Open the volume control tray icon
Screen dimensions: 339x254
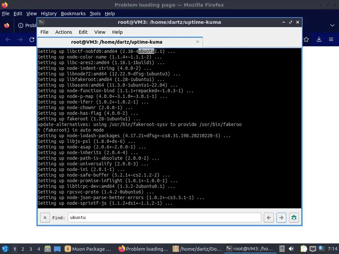(x=291, y=249)
